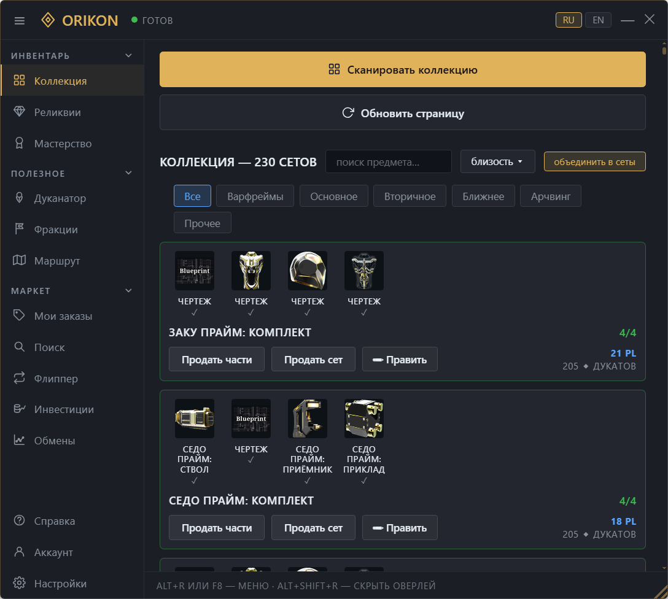Select the Арчвинг filter tab
The image size is (668, 599).
click(x=551, y=196)
